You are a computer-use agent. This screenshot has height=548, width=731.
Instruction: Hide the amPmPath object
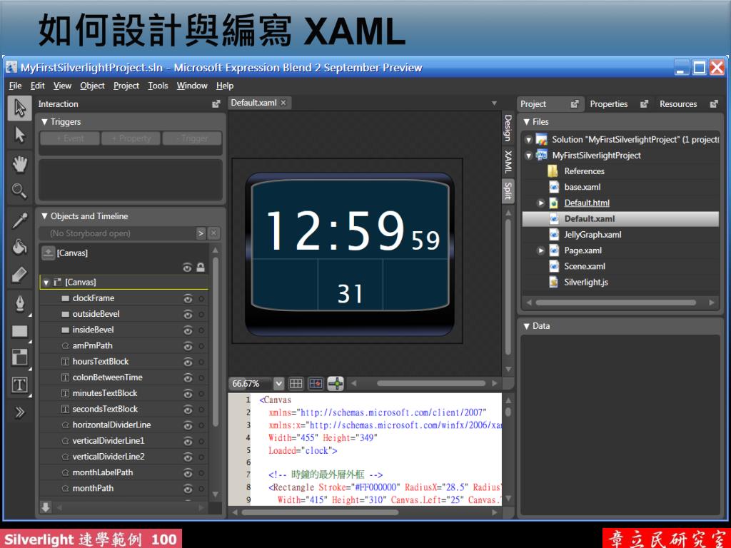pos(188,346)
